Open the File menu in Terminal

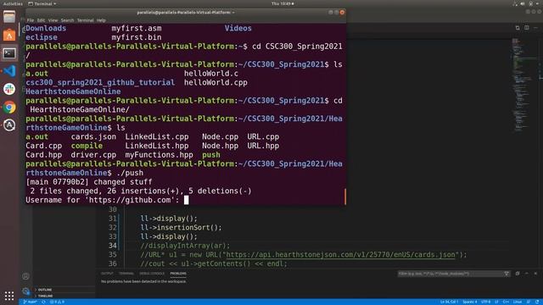coord(31,20)
